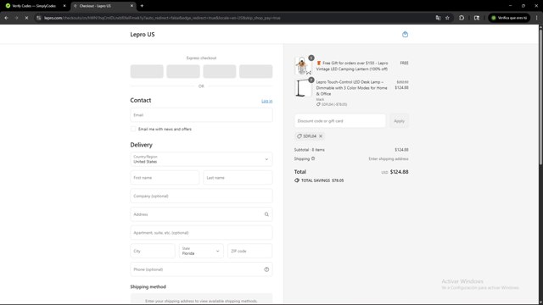Click the second express checkout button
This screenshot has height=305, width=543.
183,71
